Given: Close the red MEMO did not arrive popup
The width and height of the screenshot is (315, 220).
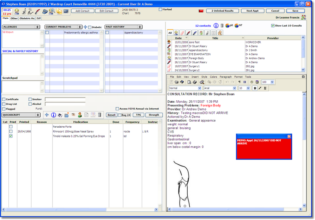Looking at the screenshot, I should coord(289,137).
